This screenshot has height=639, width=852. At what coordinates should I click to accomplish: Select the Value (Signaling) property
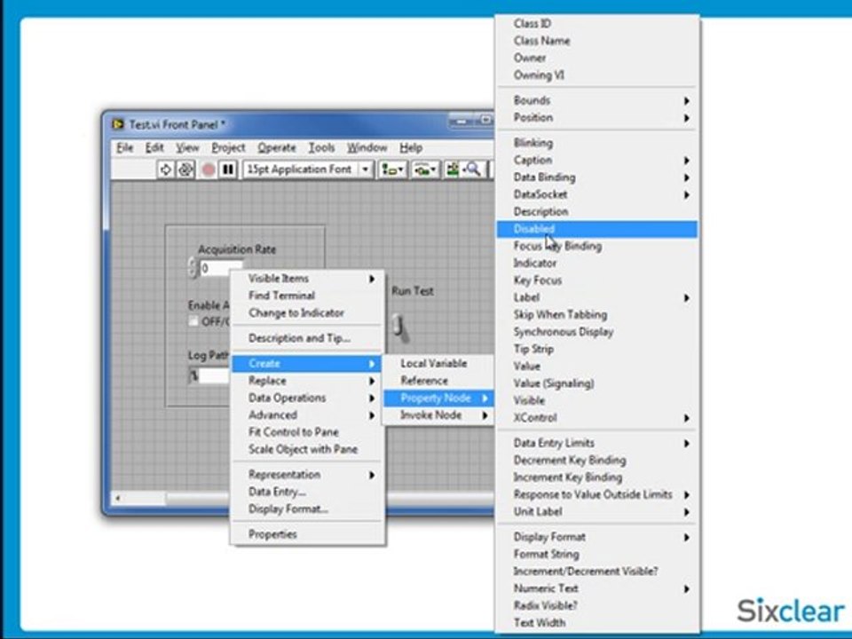597,383
